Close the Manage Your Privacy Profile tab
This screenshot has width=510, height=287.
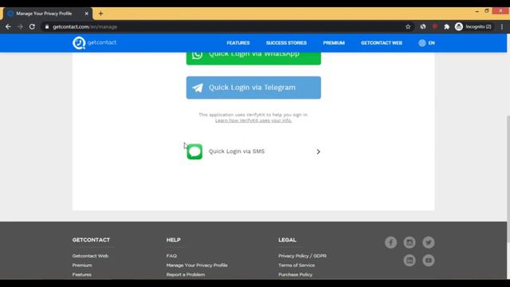point(87,14)
